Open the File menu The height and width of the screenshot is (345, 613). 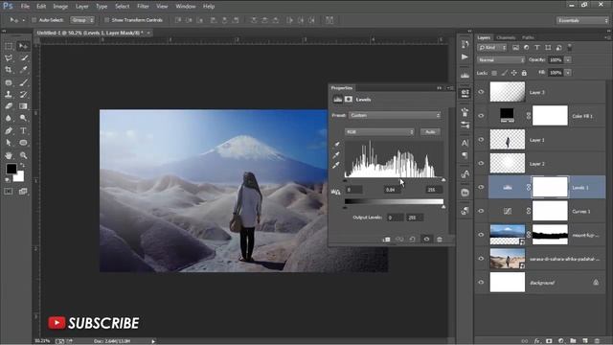pyautogui.click(x=25, y=7)
